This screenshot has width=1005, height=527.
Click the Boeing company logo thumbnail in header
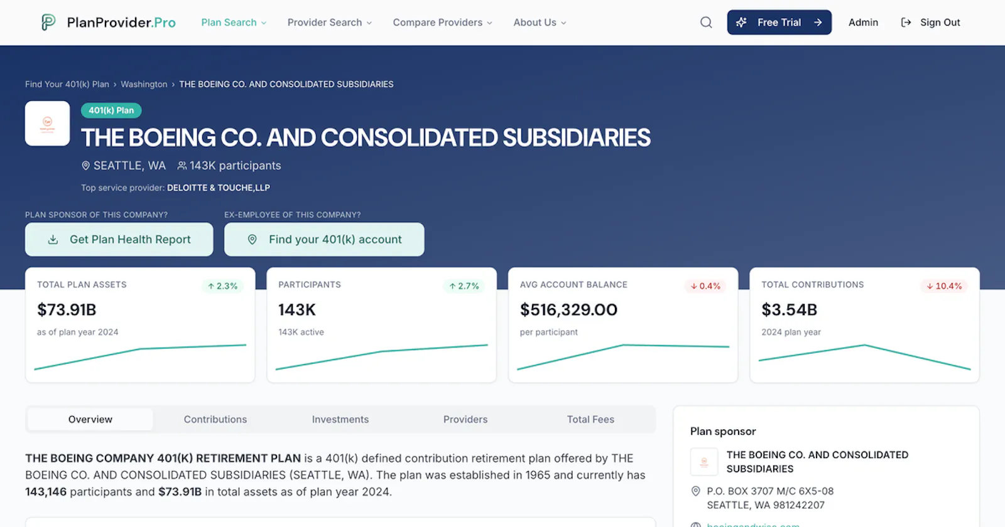[47, 124]
